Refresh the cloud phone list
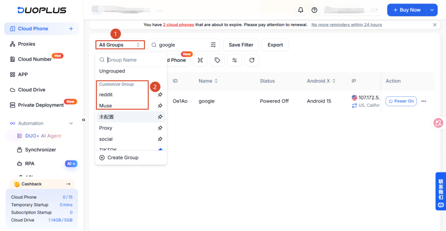Image resolution: width=446 pixels, height=231 pixels. coord(252,60)
